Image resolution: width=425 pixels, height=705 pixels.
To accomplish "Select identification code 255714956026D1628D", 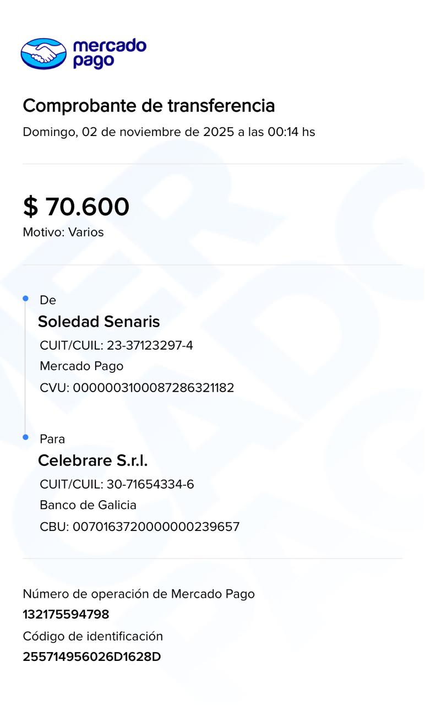I will [92, 657].
